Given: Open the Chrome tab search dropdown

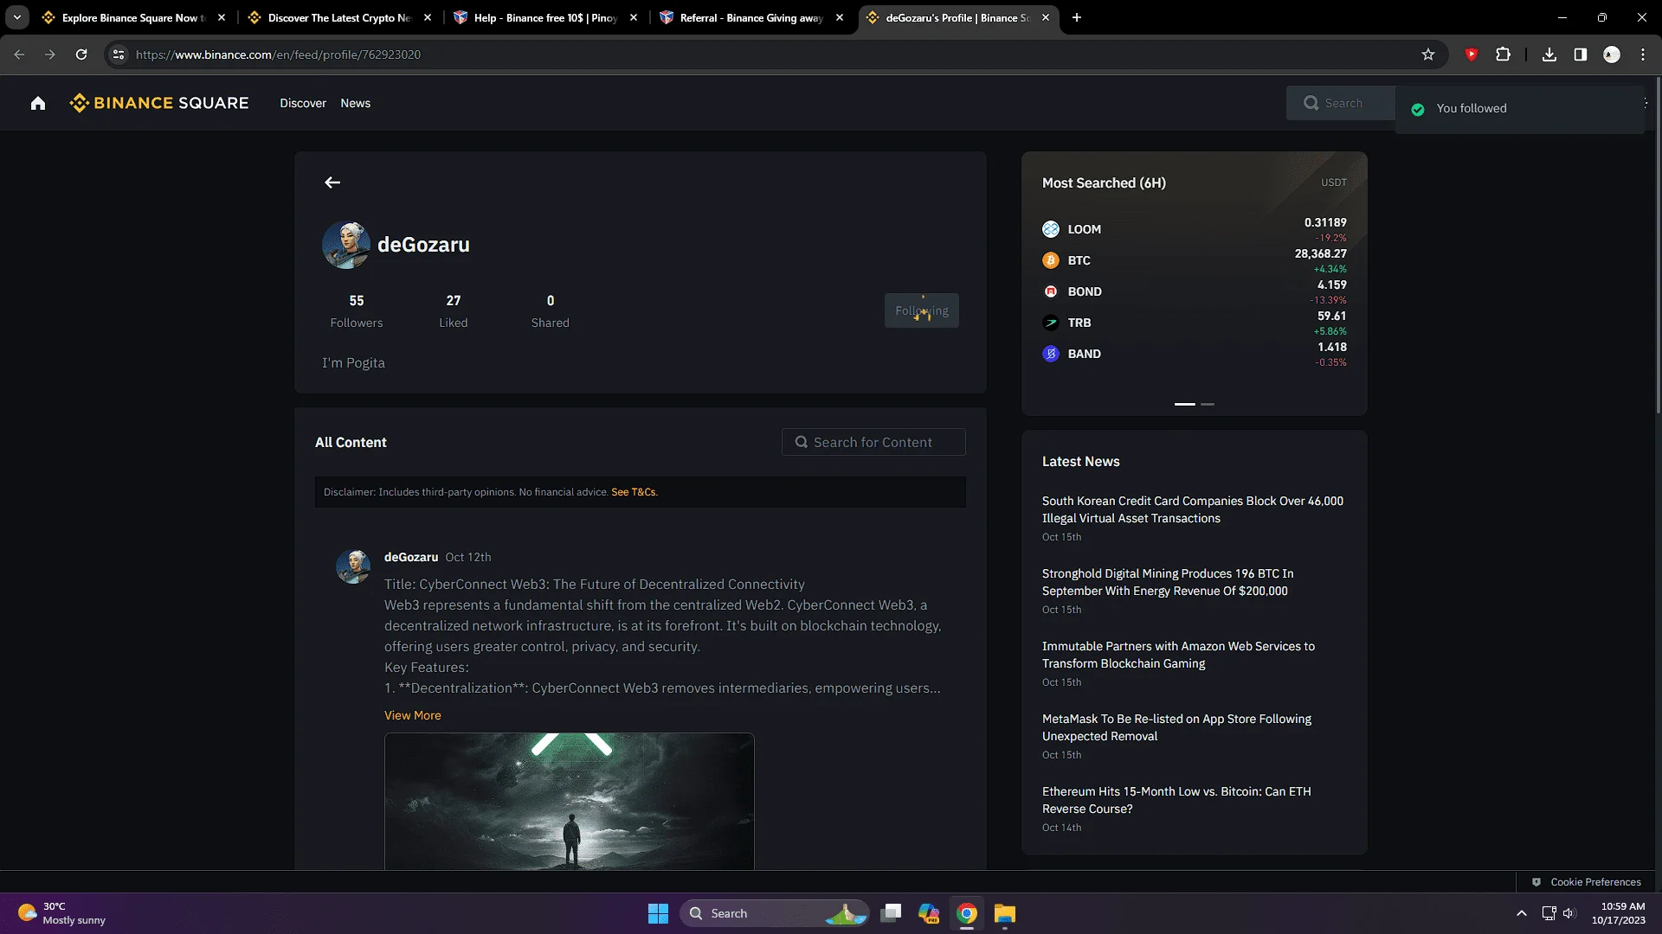Looking at the screenshot, I should (x=17, y=17).
